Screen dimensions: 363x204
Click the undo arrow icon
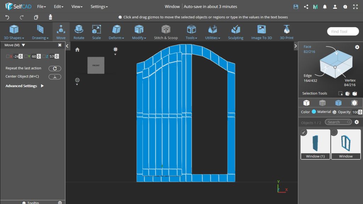tap(7, 17)
